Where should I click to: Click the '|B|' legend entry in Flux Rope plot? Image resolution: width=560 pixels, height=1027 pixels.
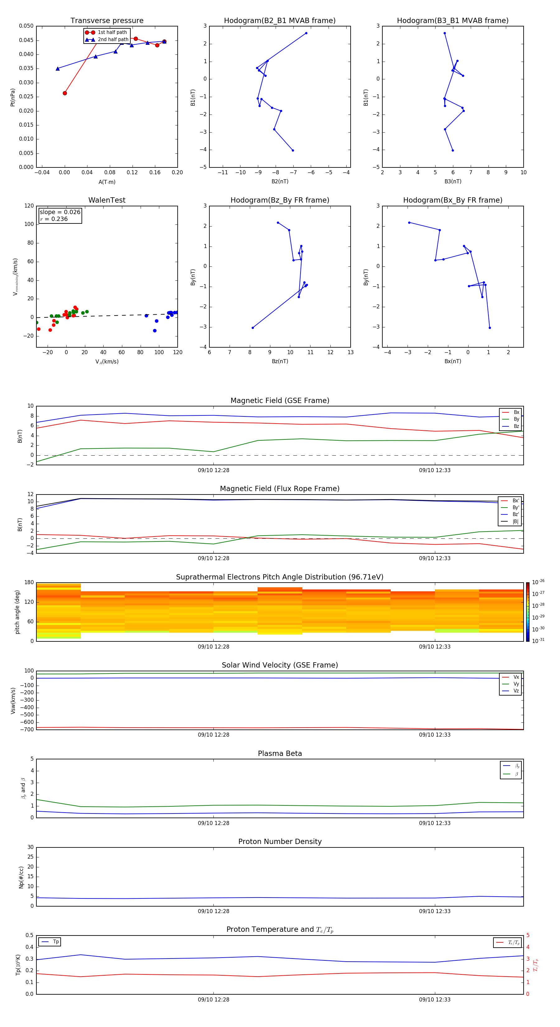(x=510, y=522)
